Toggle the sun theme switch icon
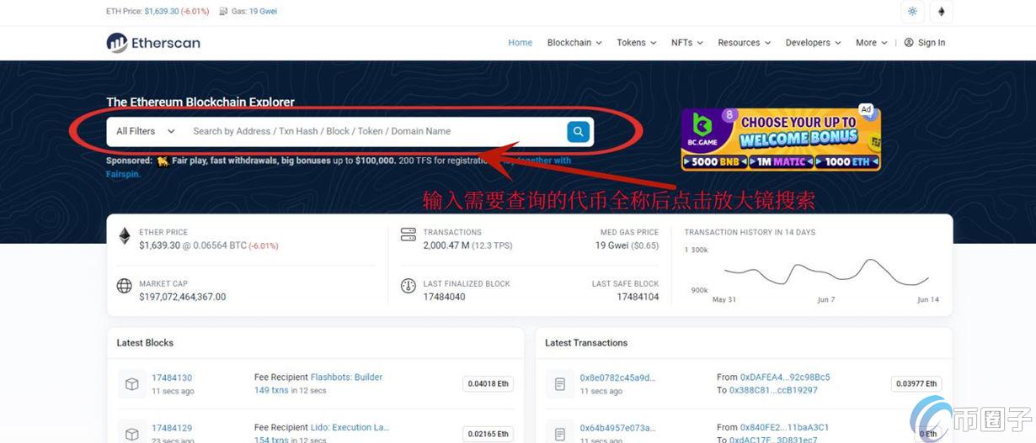This screenshot has width=1036, height=443. pos(912,12)
